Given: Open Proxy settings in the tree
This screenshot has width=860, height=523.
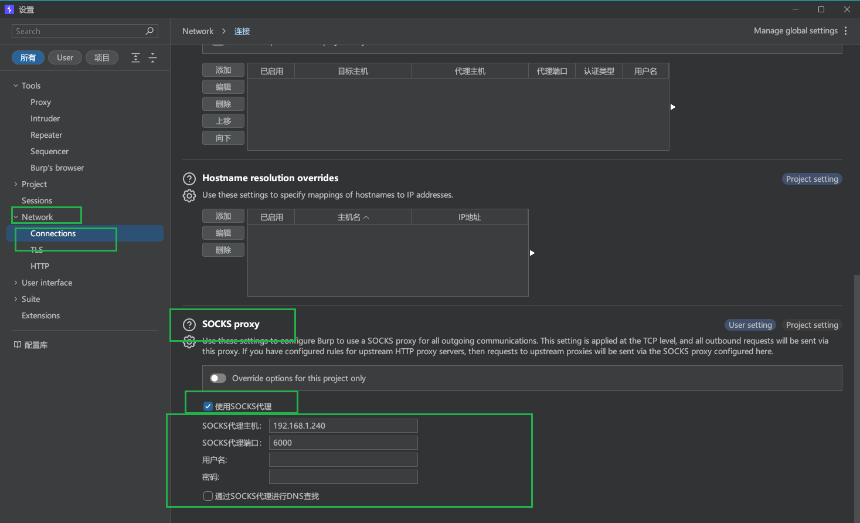Looking at the screenshot, I should [40, 102].
